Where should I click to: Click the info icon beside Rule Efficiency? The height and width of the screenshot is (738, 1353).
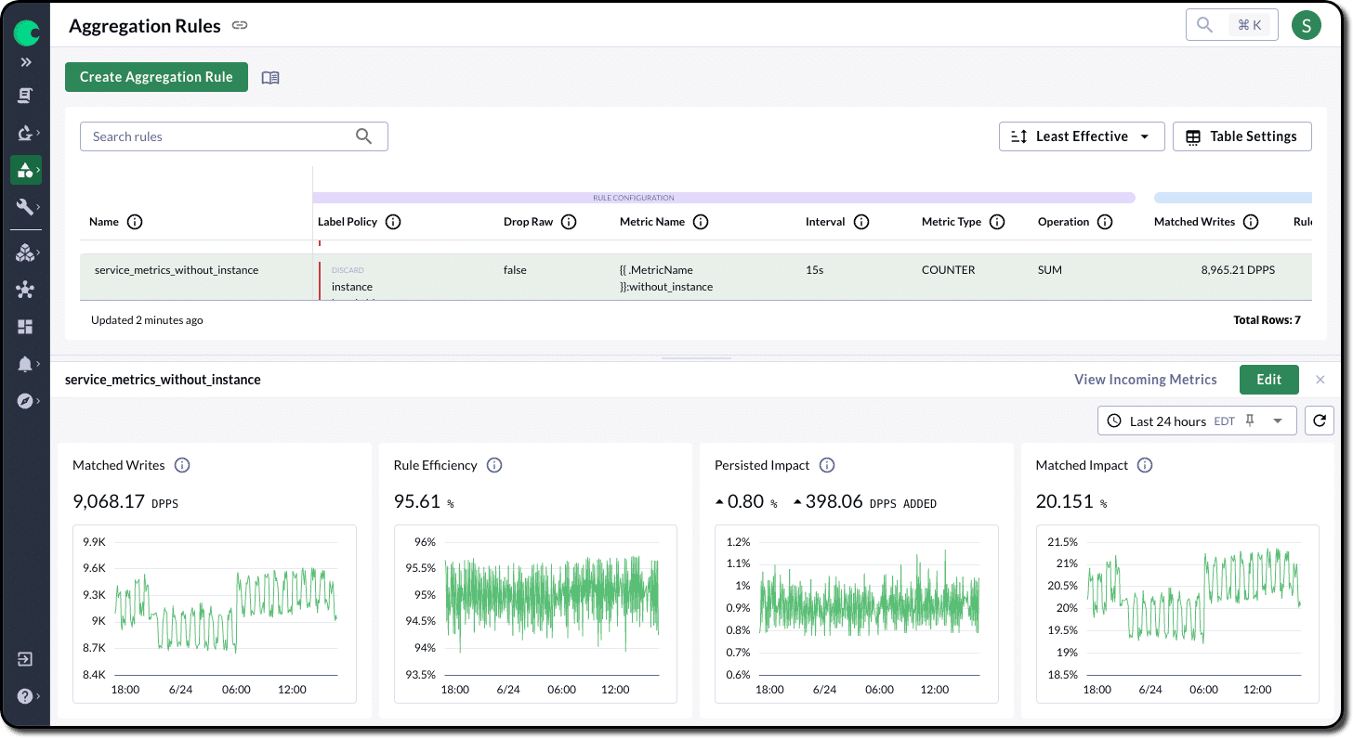494,465
